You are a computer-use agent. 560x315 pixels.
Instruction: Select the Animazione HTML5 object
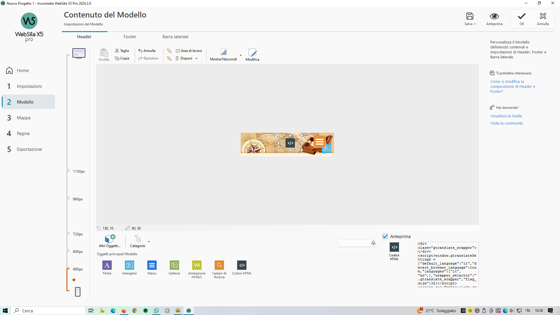(x=197, y=265)
